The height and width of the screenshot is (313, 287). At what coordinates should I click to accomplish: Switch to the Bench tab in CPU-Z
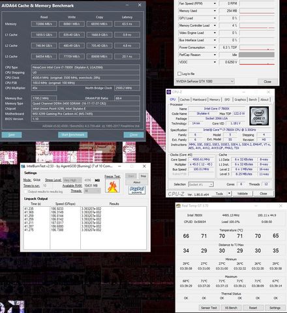253,100
